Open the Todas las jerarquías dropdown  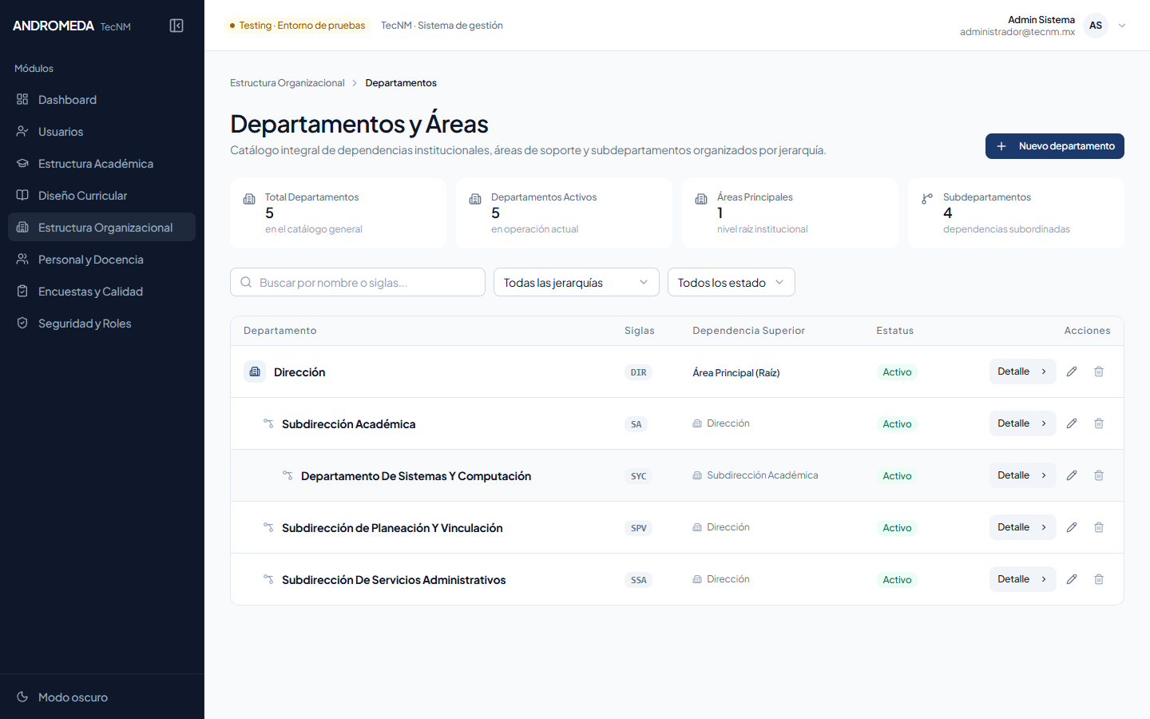(577, 282)
